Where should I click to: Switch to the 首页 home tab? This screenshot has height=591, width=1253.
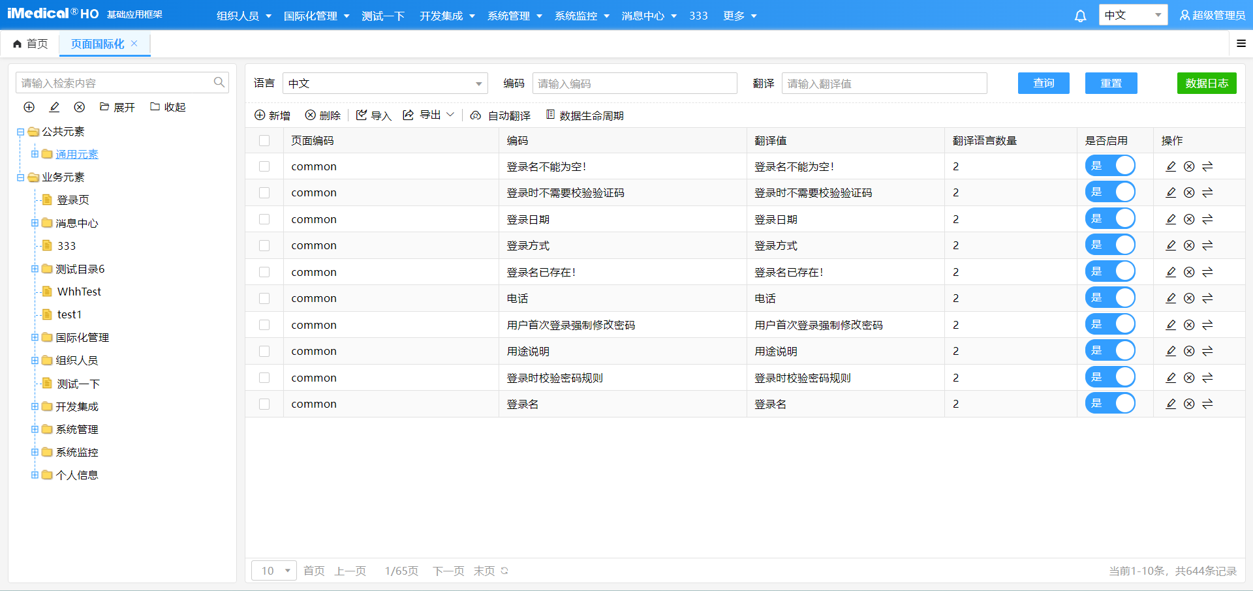coord(31,44)
